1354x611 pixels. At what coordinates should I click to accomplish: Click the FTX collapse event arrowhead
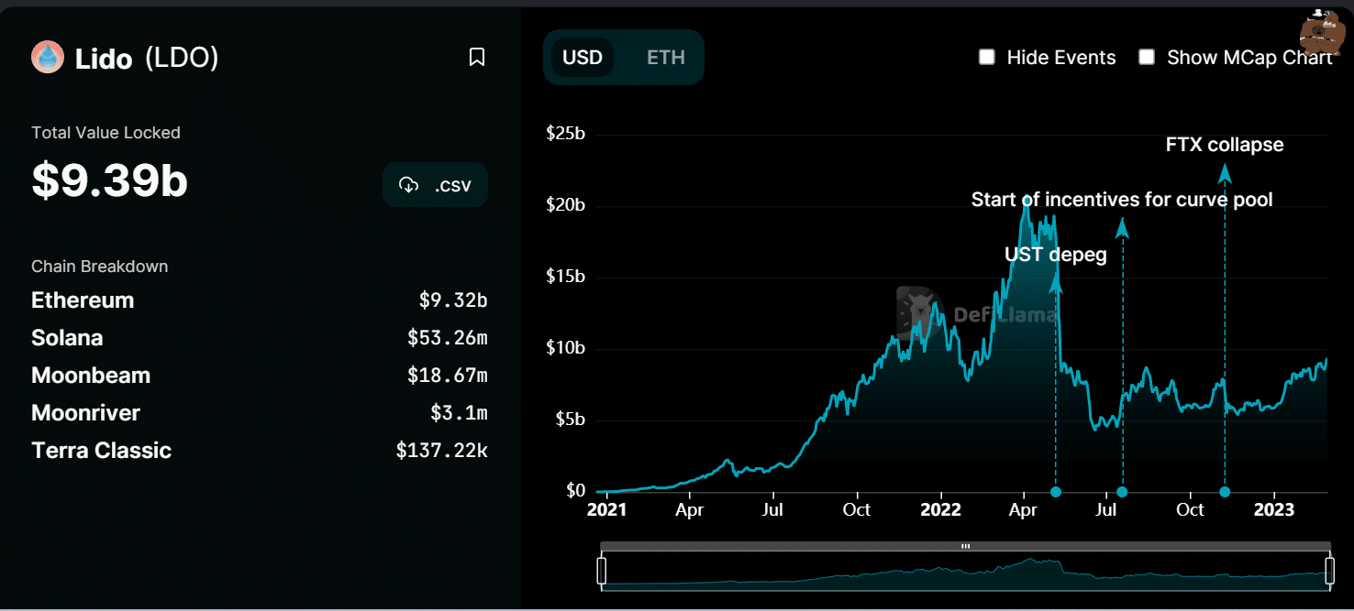point(1225,171)
